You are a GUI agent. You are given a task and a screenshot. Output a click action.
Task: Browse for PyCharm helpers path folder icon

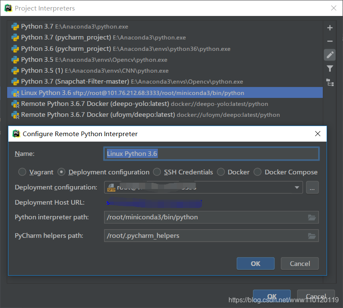(x=312, y=236)
